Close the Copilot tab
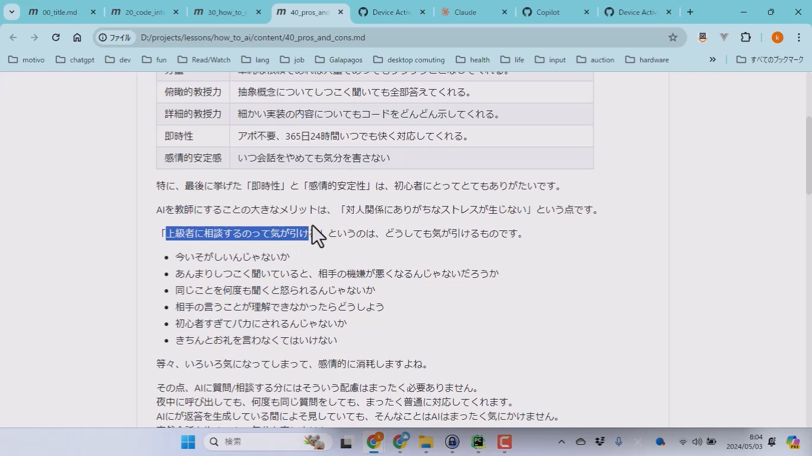This screenshot has width=812, height=456. pos(586,12)
